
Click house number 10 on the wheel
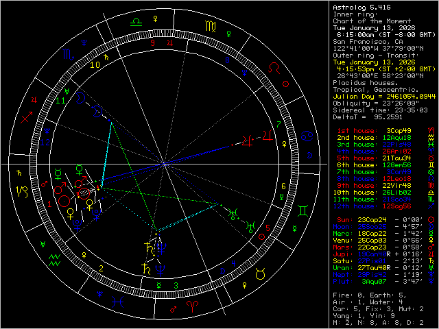95,65
